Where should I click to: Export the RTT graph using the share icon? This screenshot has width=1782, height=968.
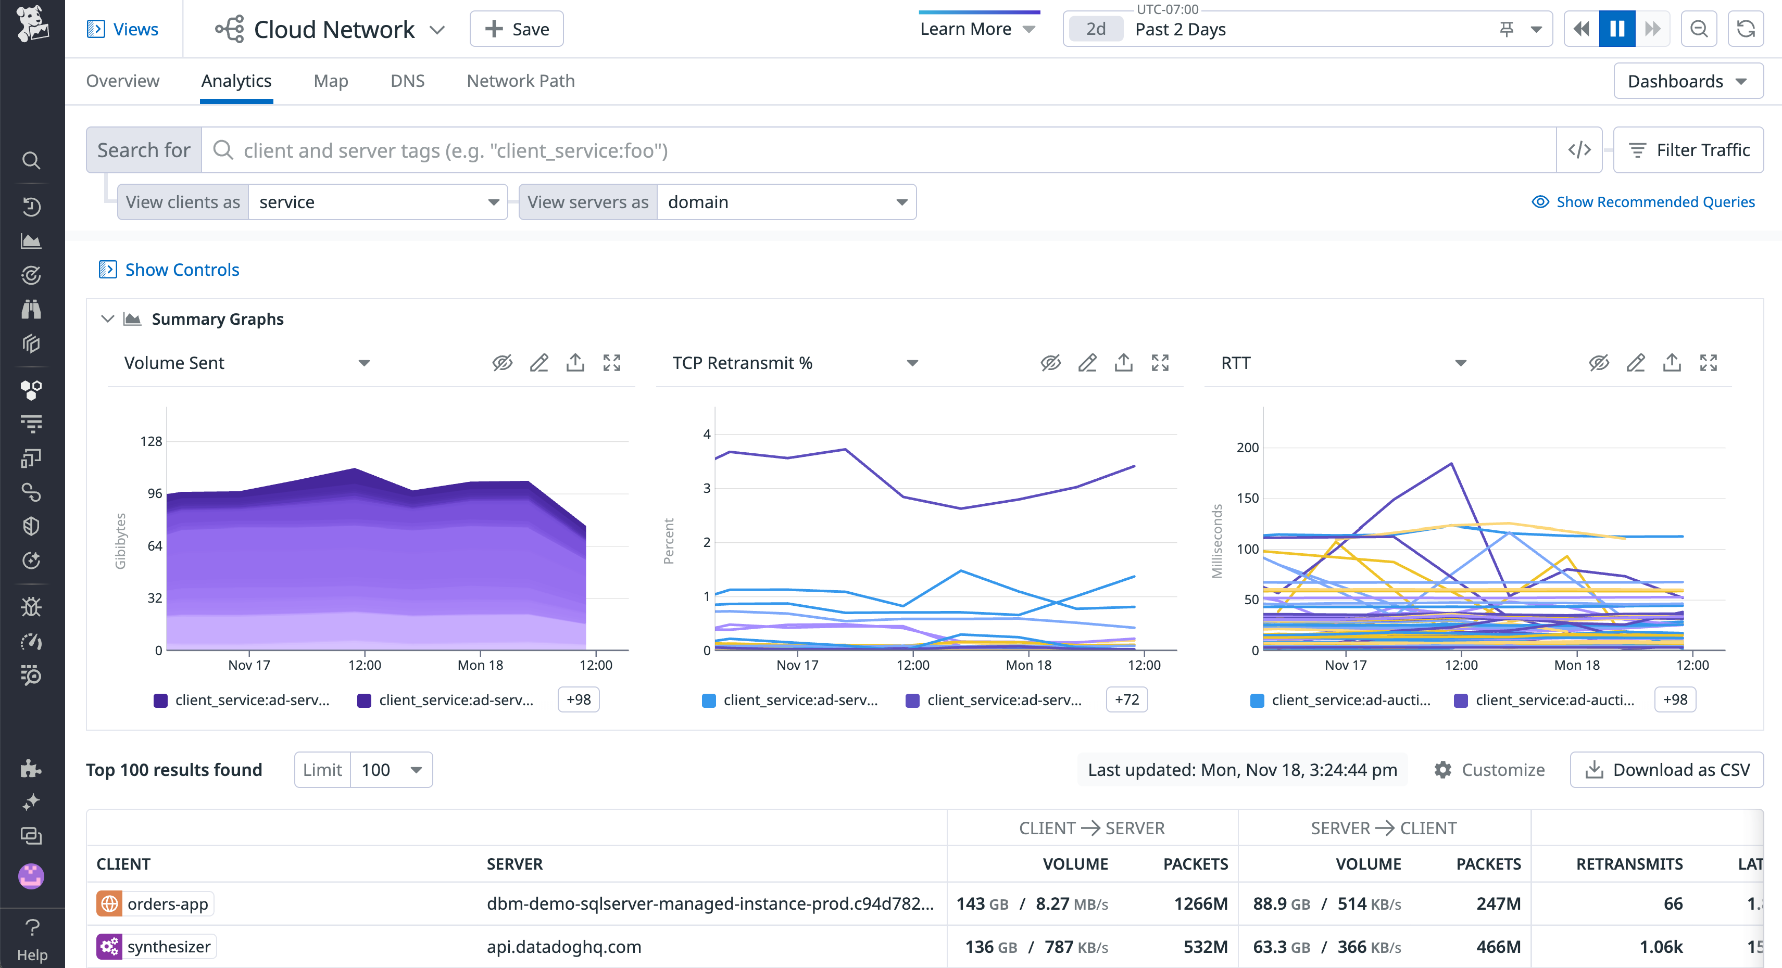(1672, 362)
